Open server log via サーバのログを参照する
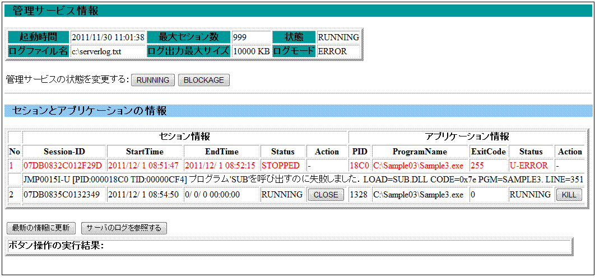This screenshot has width=595, height=278. [124, 228]
